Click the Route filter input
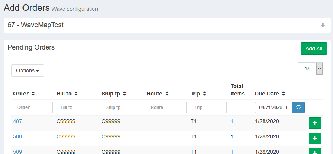333x154 pixels. click(x=166, y=107)
